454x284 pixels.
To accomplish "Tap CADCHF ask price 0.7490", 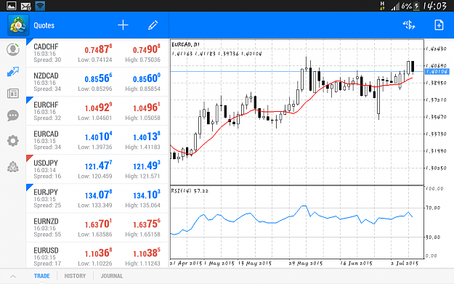I will (x=147, y=49).
